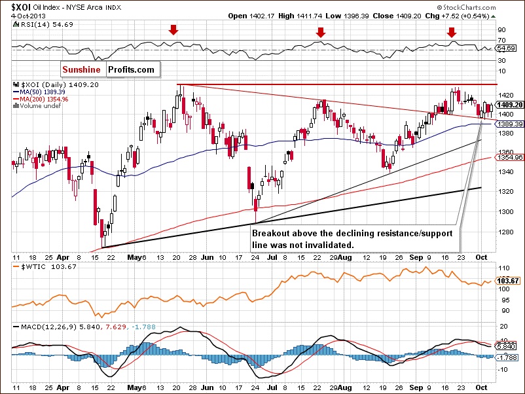Click the orange $WTIC legend line swatch
525x394 pixels.
(x=16, y=267)
